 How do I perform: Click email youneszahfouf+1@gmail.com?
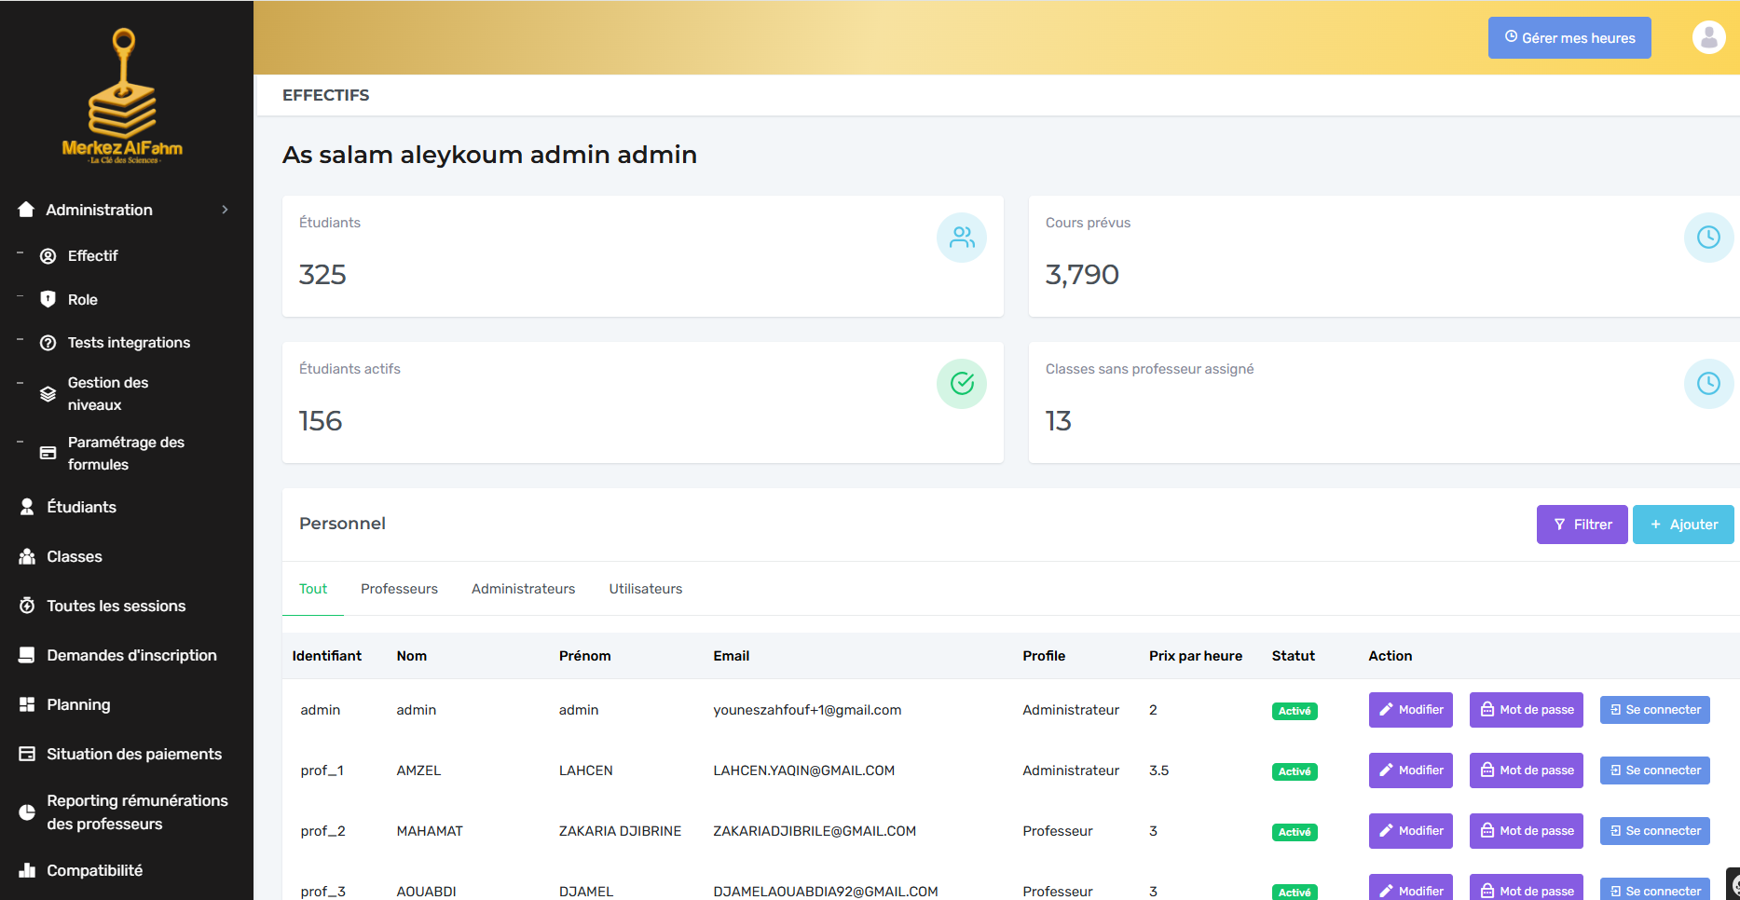point(807,710)
